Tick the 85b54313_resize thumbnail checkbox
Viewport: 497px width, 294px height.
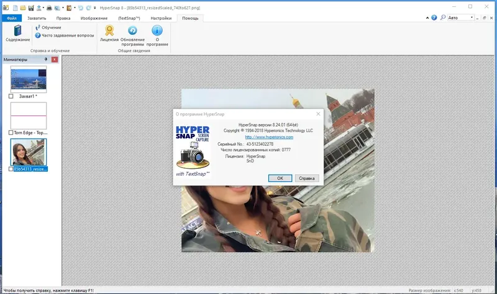click(11, 169)
